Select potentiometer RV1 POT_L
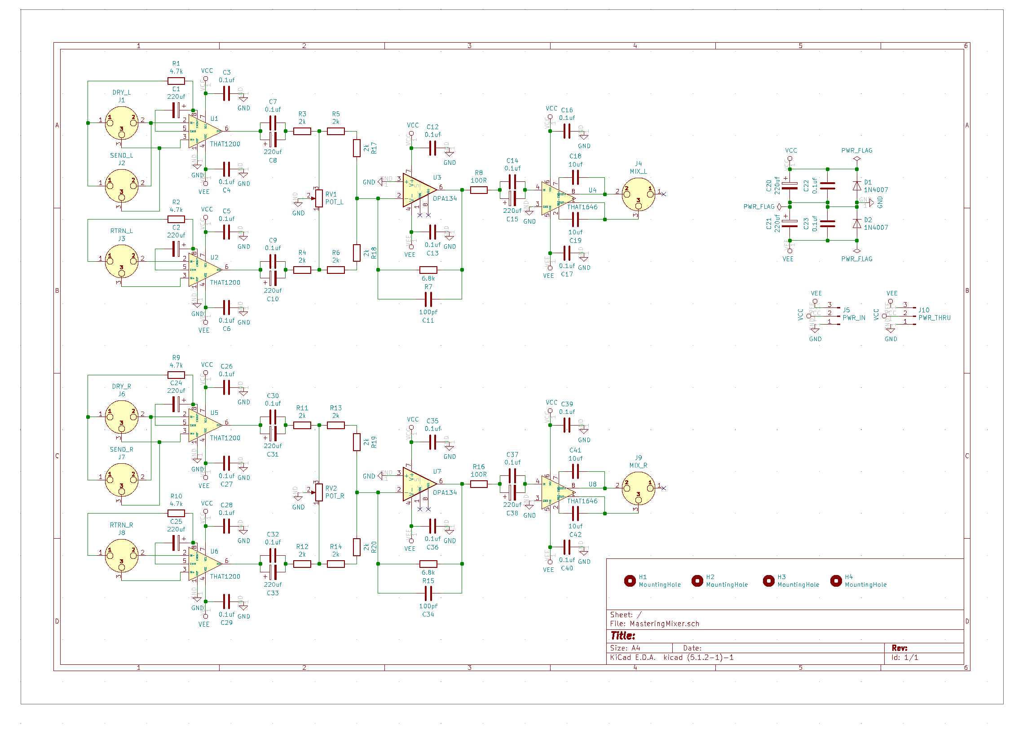This screenshot has height=729, width=1014. coord(318,198)
